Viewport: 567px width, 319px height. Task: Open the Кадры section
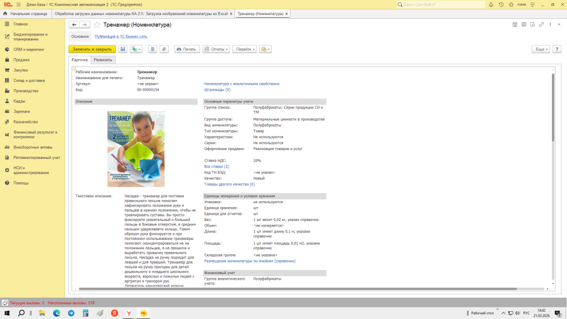[19, 101]
